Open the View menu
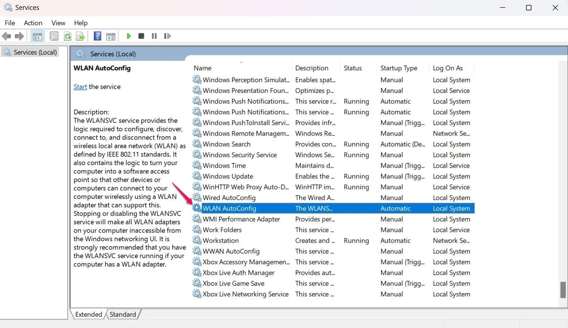The width and height of the screenshot is (568, 328). coord(59,23)
